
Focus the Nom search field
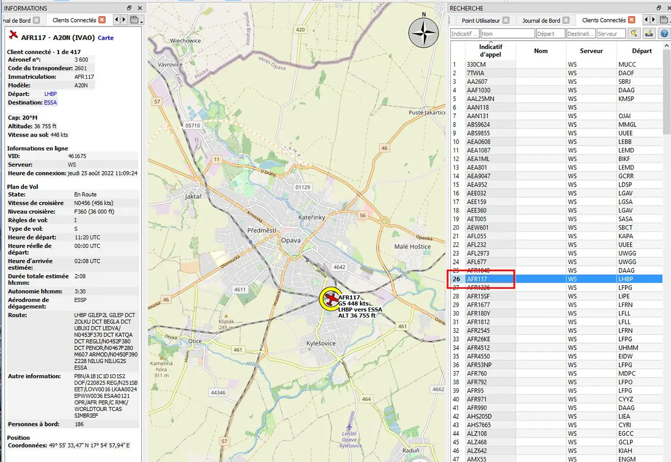click(x=507, y=34)
